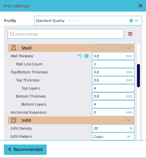Viewport: 146px width, 158px height.
Task: Click the Infill Density label
Action: pyautogui.click(x=21, y=128)
